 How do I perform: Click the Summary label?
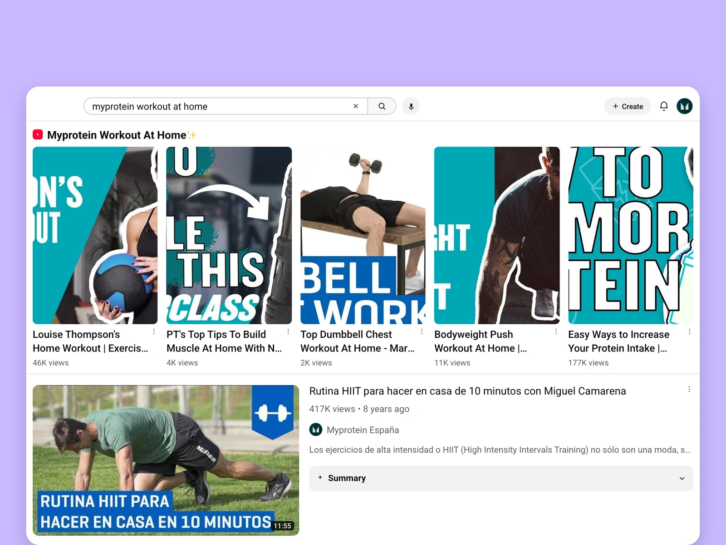[347, 478]
